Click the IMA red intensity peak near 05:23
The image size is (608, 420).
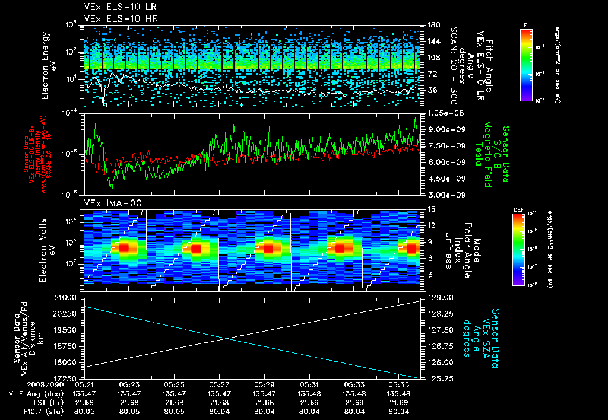point(124,248)
